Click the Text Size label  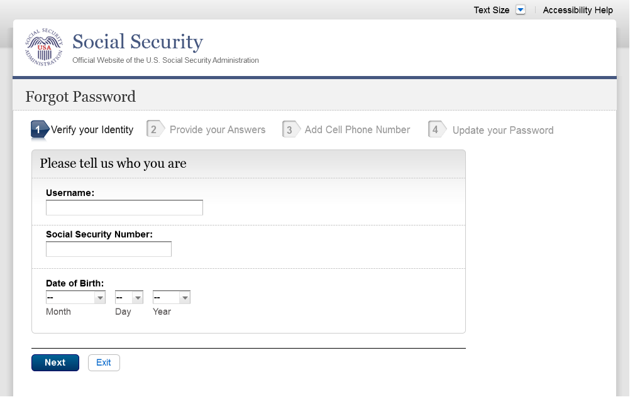click(491, 10)
